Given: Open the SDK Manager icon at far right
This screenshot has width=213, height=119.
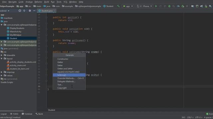Looking at the screenshot, I should (210, 6).
